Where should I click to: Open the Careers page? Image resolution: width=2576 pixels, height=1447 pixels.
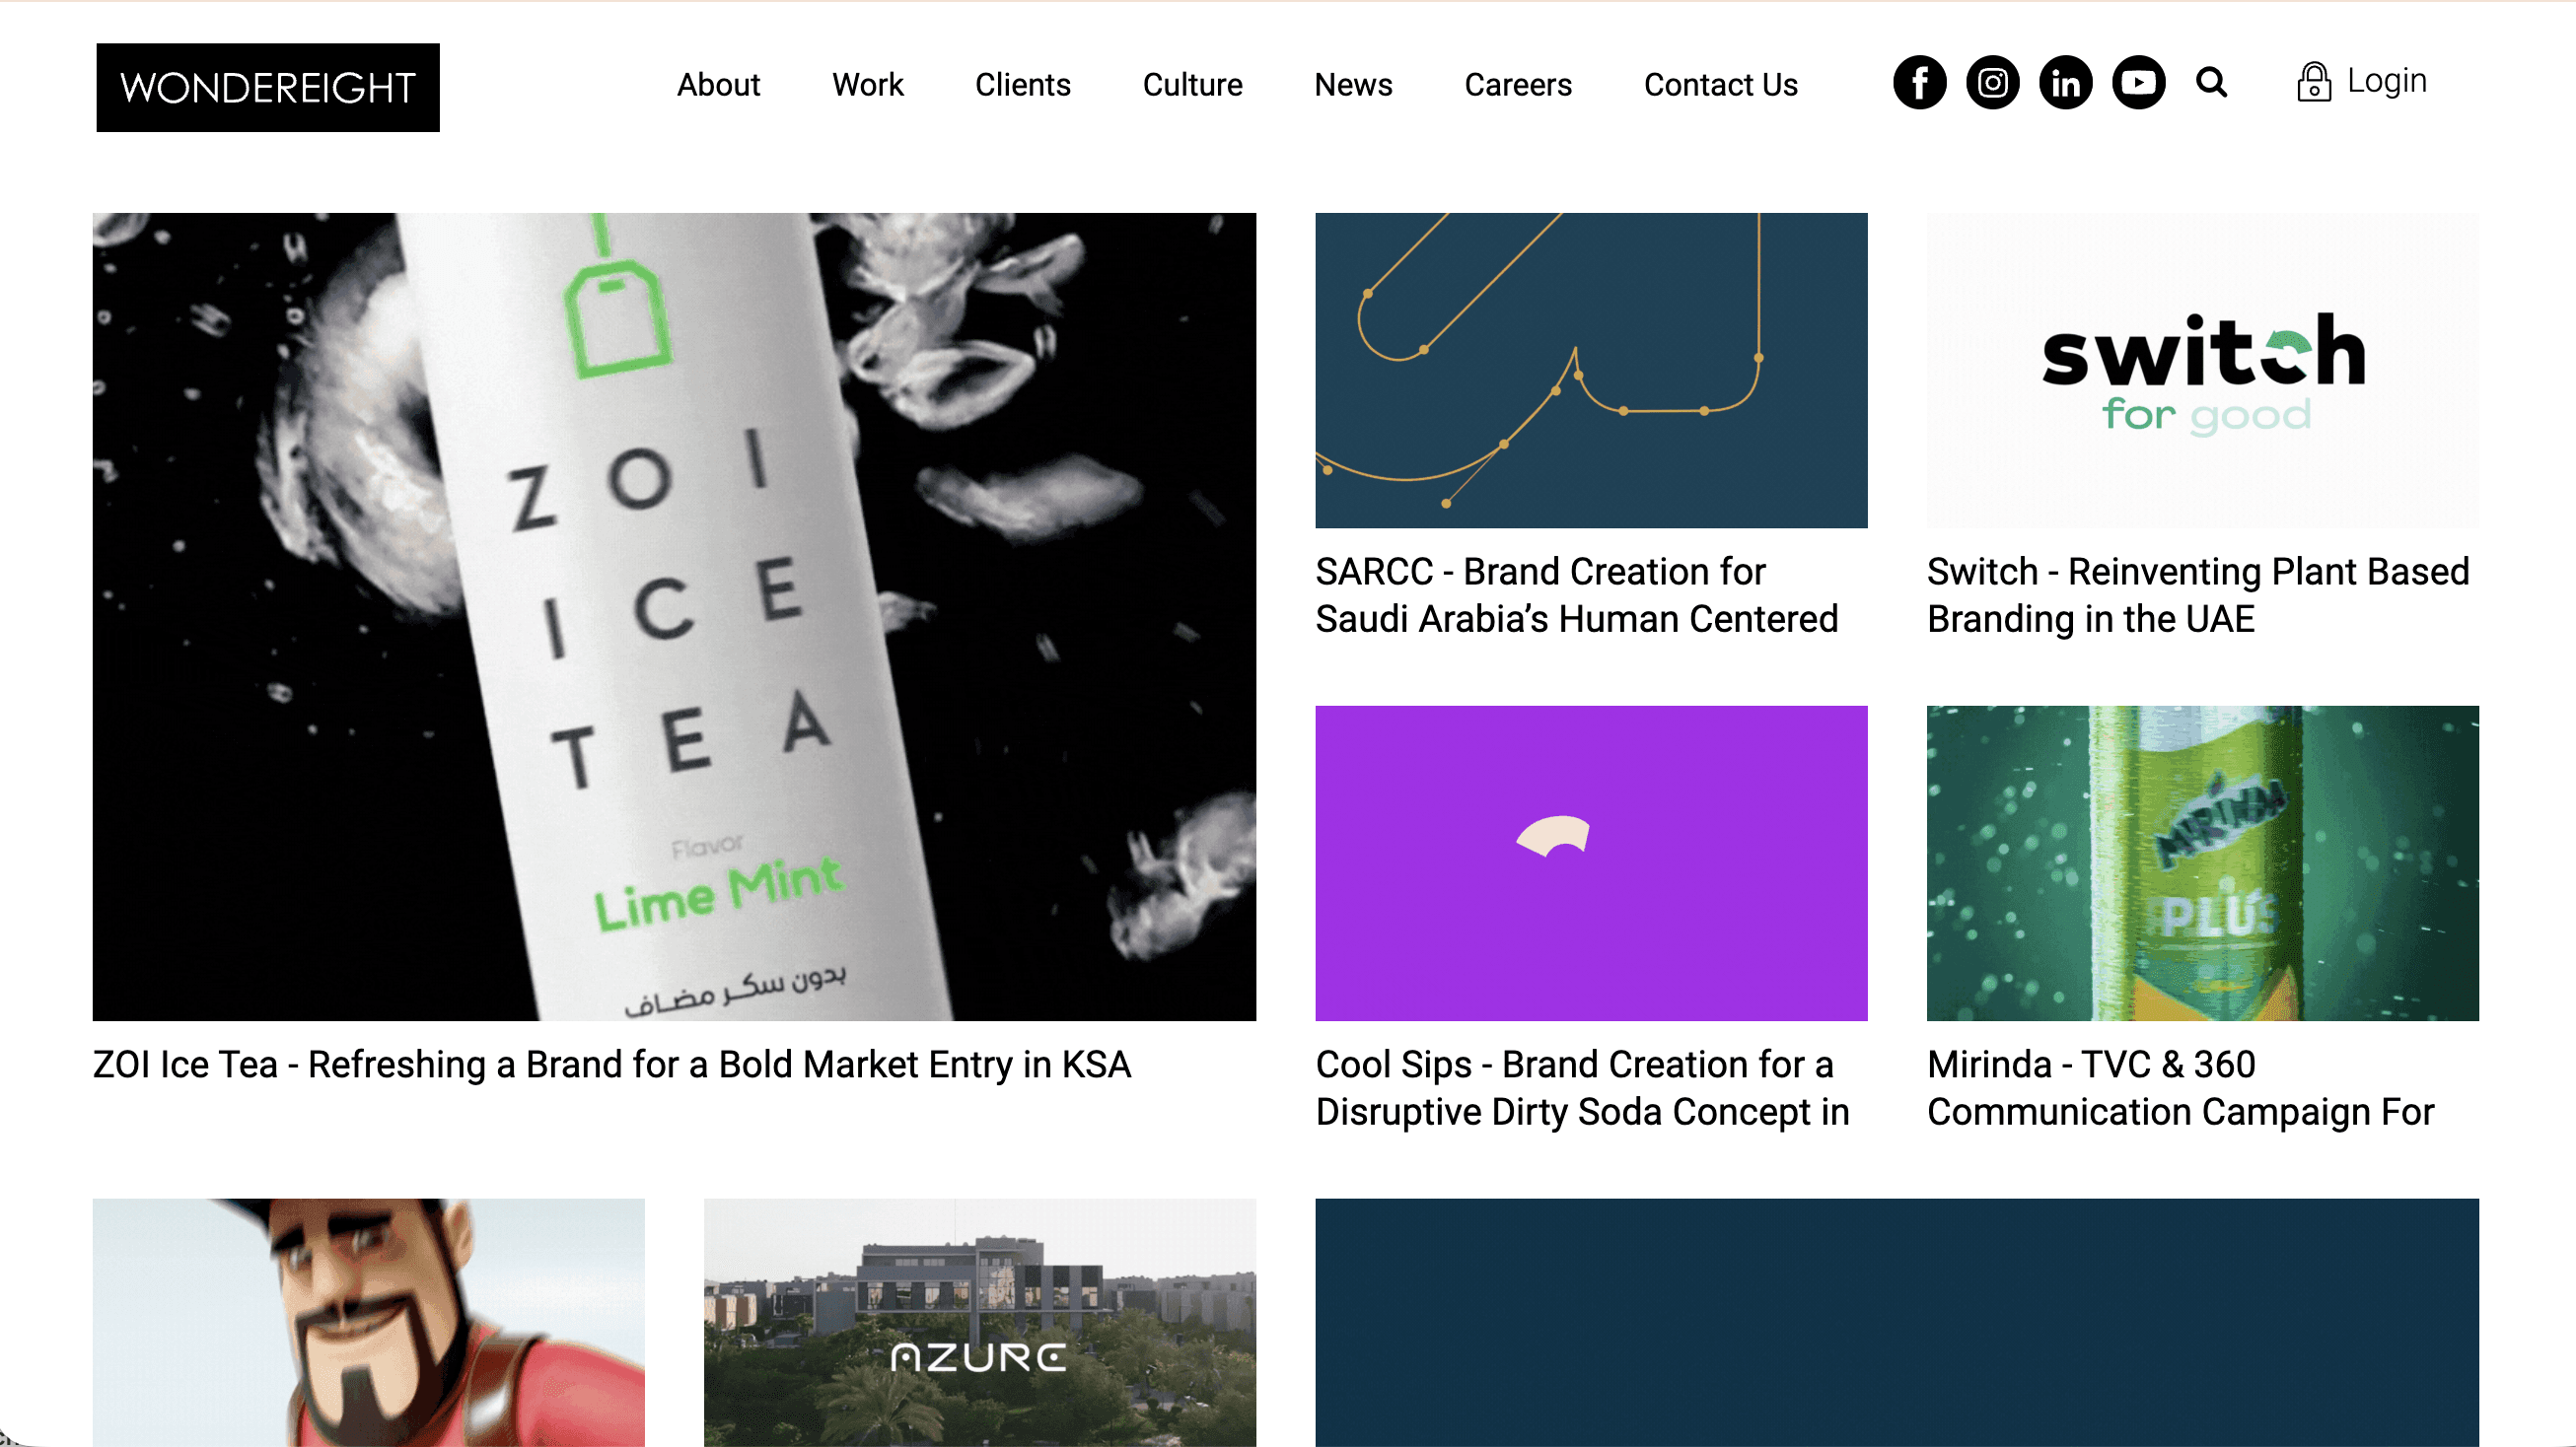pyautogui.click(x=1517, y=85)
